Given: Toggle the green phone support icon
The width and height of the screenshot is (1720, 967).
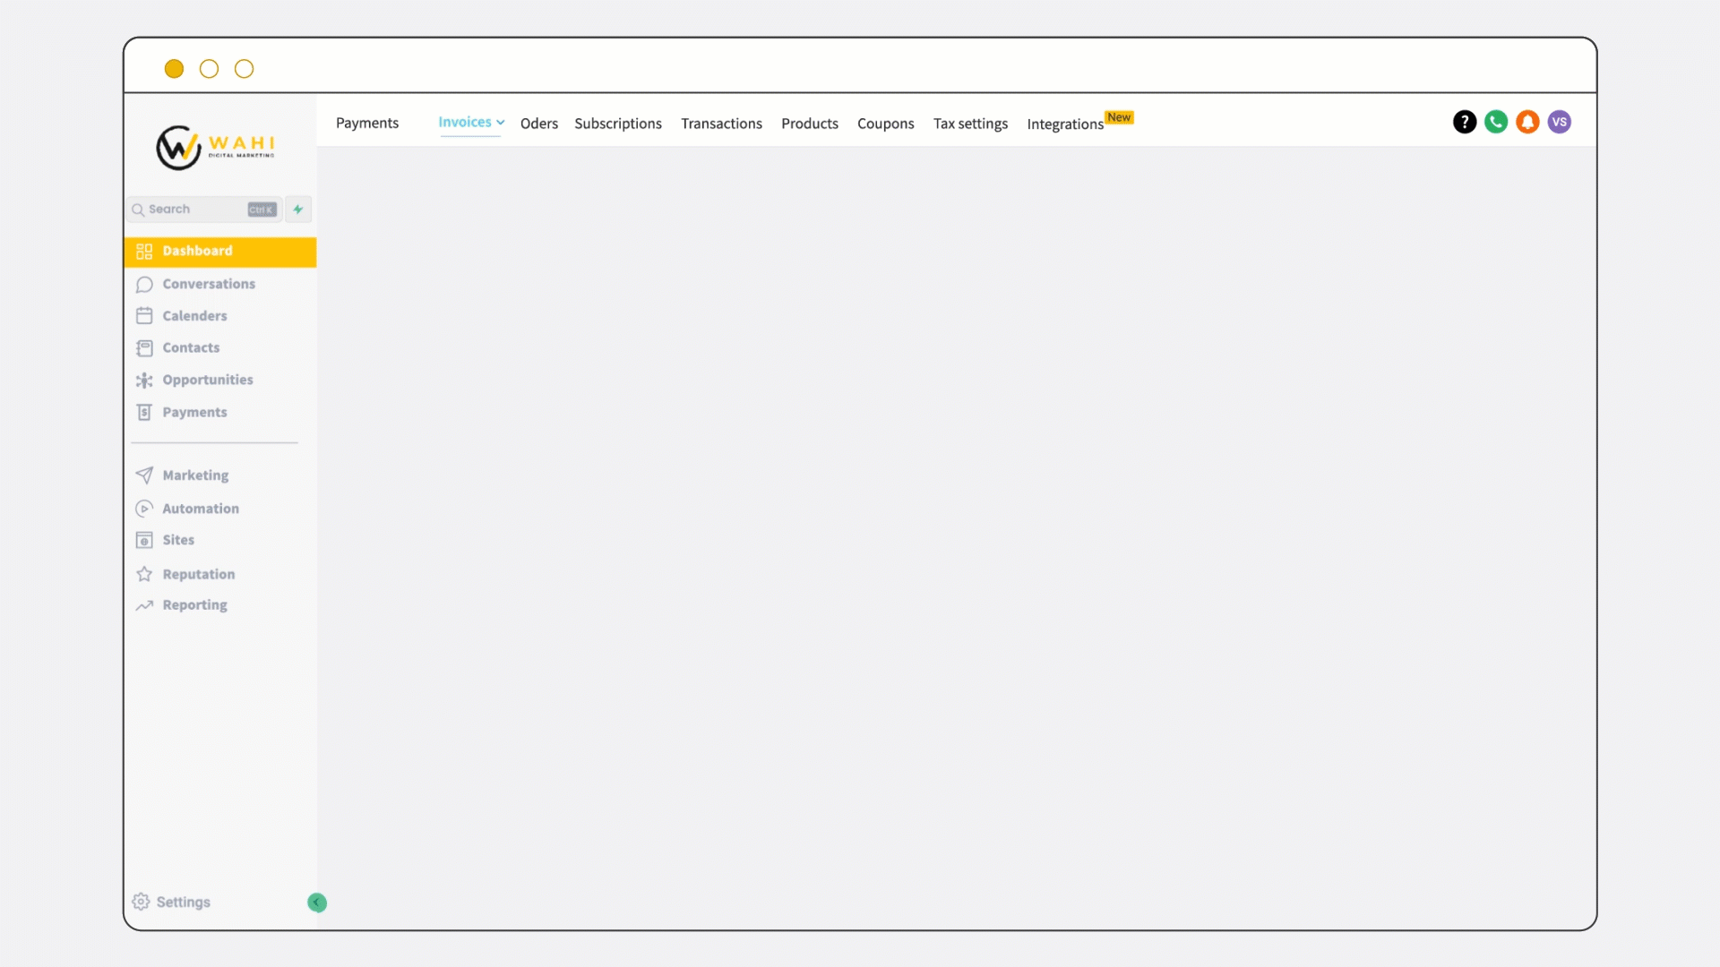Looking at the screenshot, I should click(1495, 122).
